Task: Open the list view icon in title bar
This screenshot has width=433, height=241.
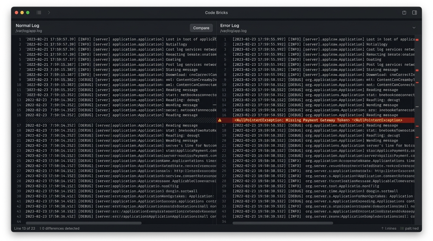Action: pos(39,13)
